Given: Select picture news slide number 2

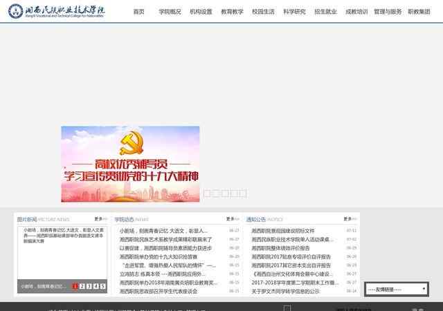Looking at the screenshot, I should click(82, 286).
